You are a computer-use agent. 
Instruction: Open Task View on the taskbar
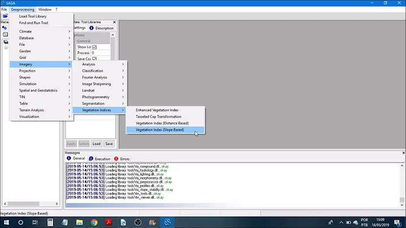tap(35, 222)
